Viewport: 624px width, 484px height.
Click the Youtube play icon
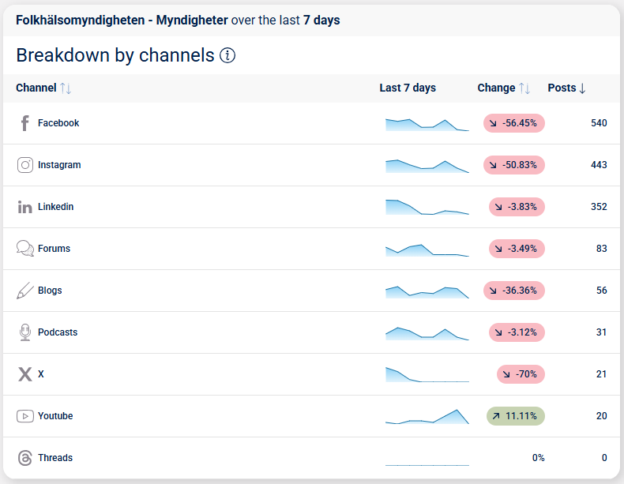click(25, 416)
